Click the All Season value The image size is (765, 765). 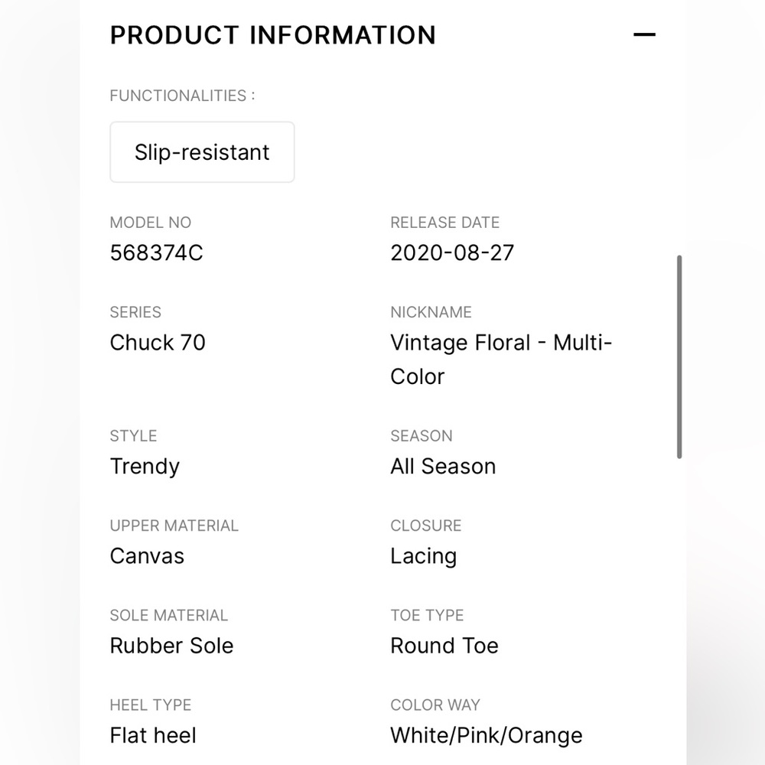[x=443, y=467]
